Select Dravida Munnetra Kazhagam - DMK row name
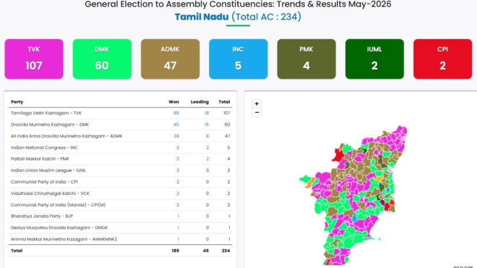 pyautogui.click(x=50, y=125)
